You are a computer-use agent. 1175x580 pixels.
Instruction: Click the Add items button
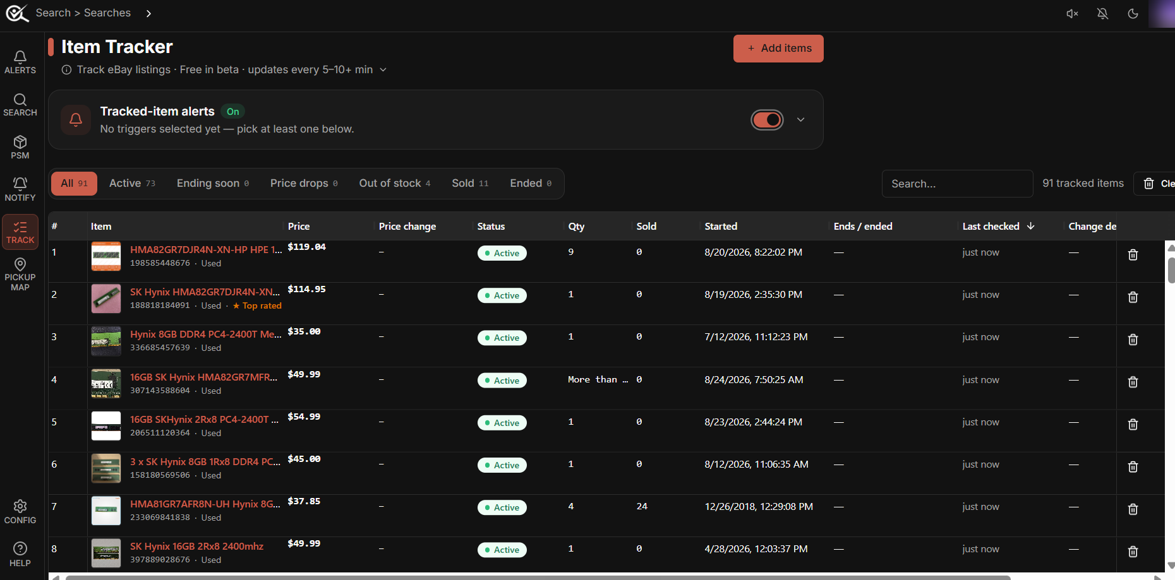coord(778,49)
